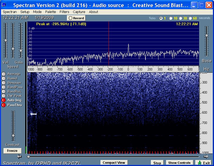Click the Base slider handle
This screenshot has width=214, height=166.
click(x=207, y=36)
